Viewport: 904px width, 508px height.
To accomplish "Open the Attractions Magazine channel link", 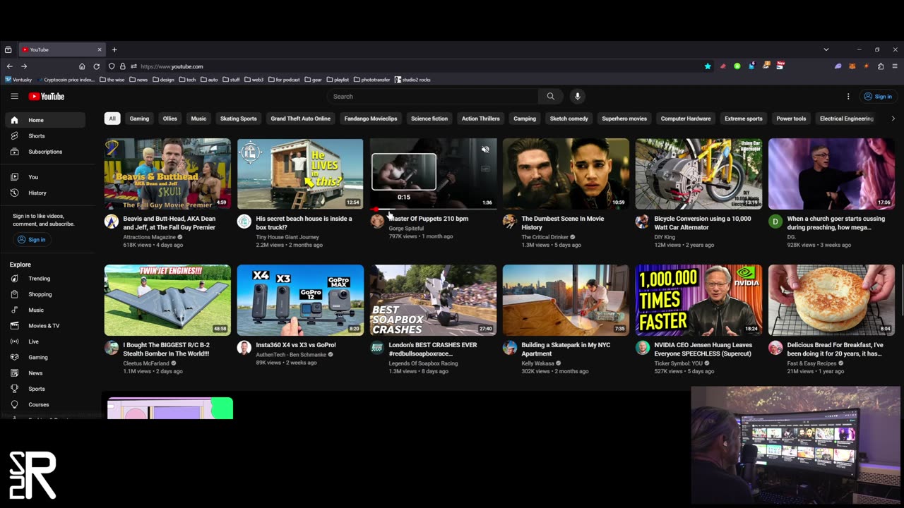I will 149,237.
